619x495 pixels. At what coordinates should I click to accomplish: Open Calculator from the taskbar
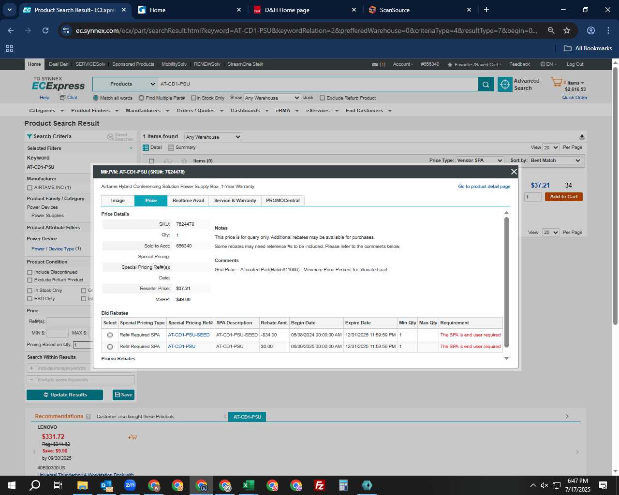pyautogui.click(x=343, y=485)
